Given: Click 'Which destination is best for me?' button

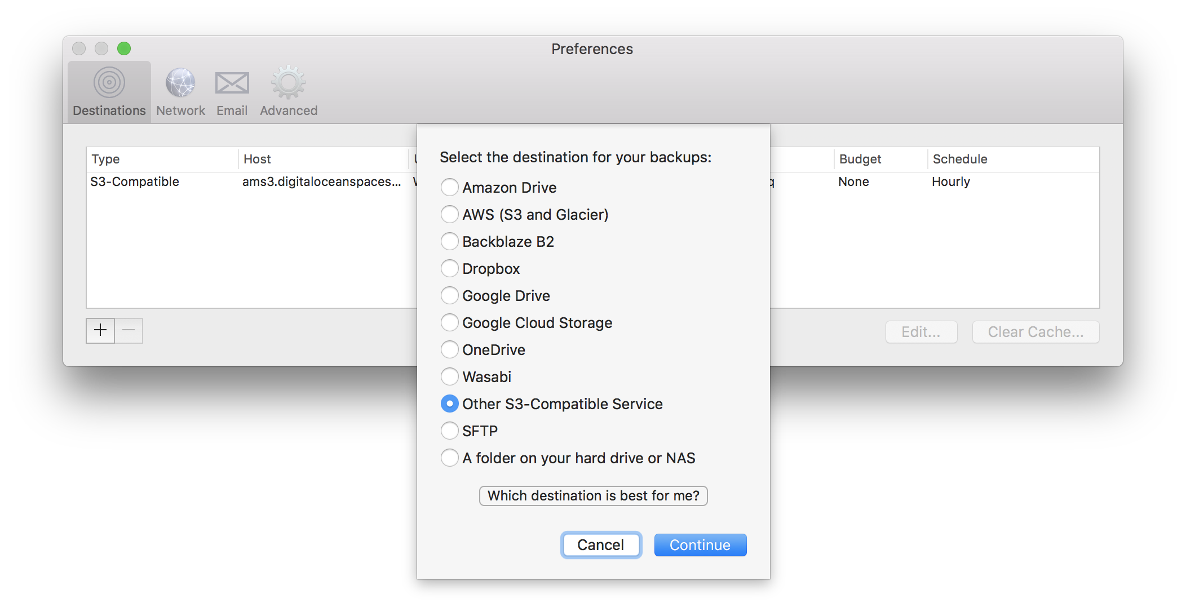Looking at the screenshot, I should [x=594, y=496].
